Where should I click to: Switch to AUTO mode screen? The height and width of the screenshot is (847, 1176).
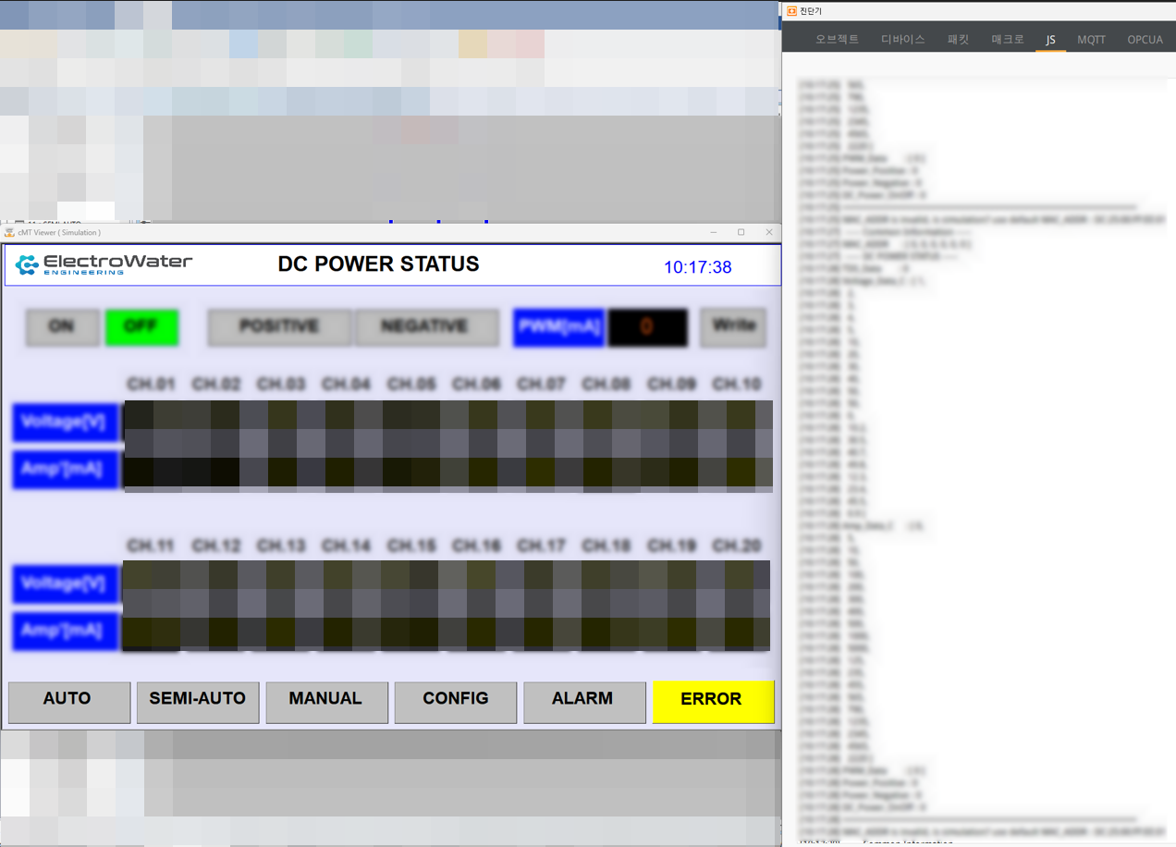68,700
